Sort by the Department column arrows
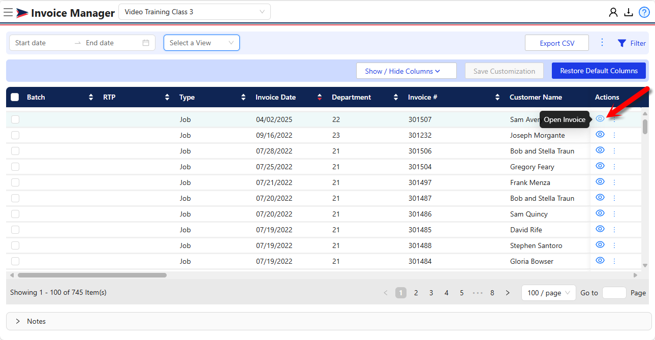 396,97
